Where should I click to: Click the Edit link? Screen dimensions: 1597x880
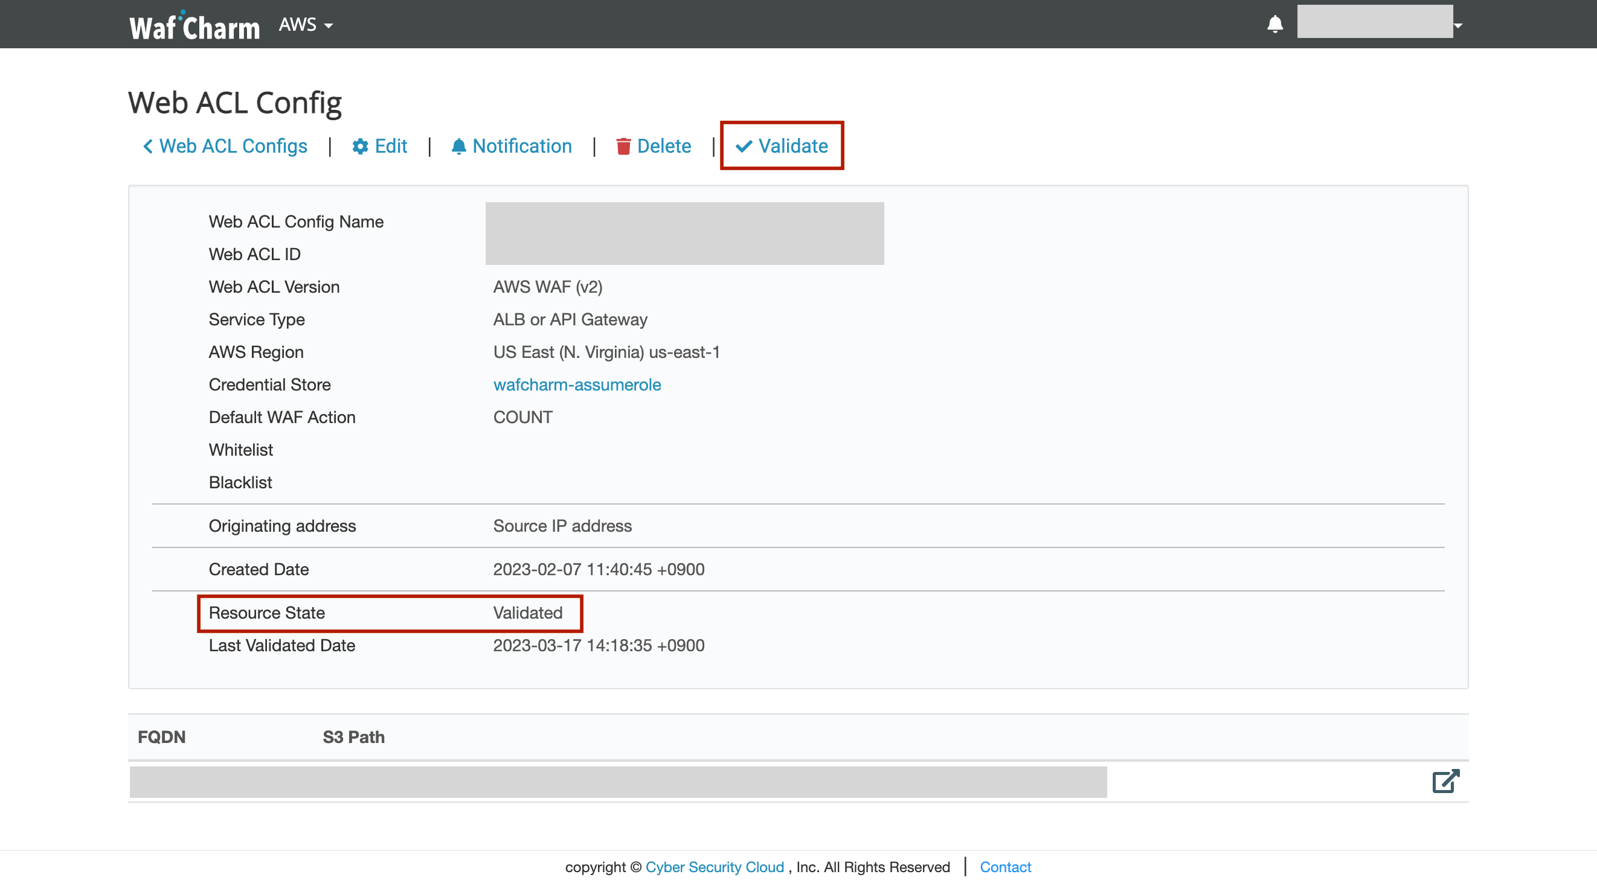[x=379, y=146]
